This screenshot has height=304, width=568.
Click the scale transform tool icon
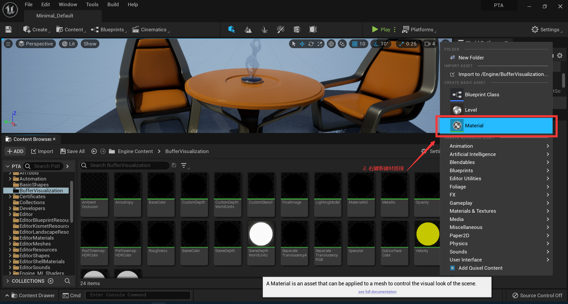click(x=320, y=44)
